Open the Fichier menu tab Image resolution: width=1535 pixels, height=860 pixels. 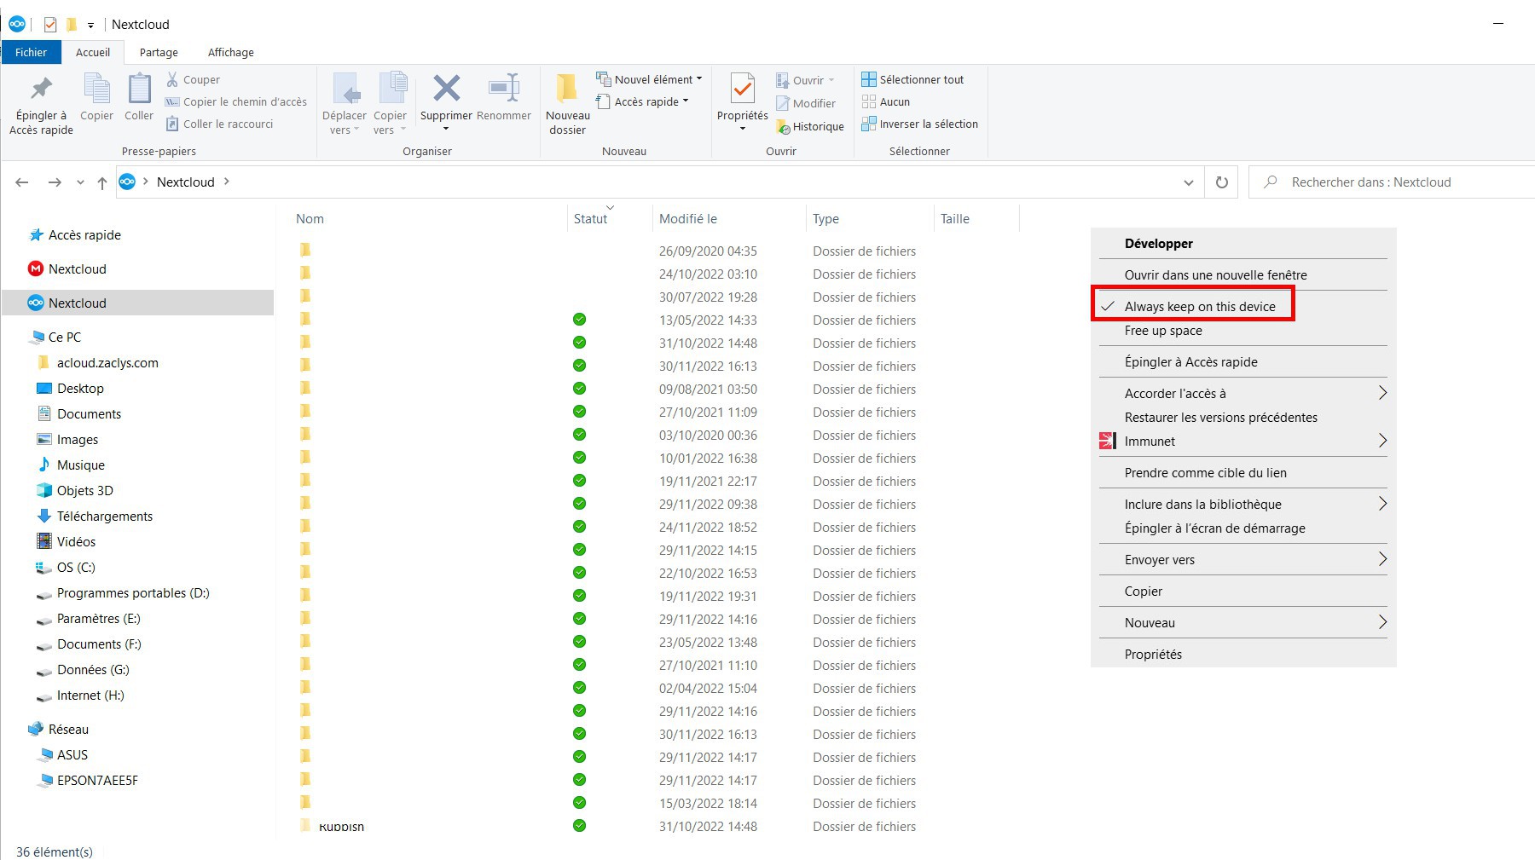31,52
